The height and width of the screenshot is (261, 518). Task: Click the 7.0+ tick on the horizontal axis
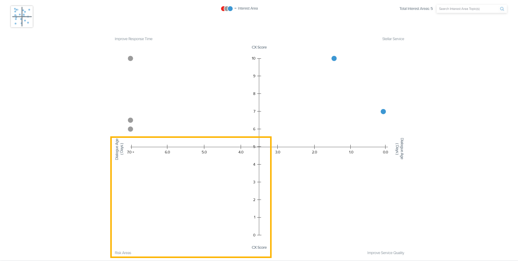(131, 152)
